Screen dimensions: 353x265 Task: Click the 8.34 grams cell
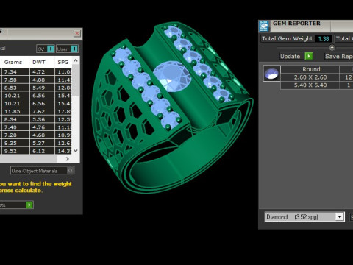click(x=15, y=119)
